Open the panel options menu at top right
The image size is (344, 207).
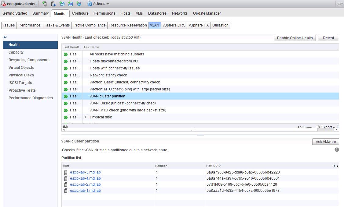point(340,4)
